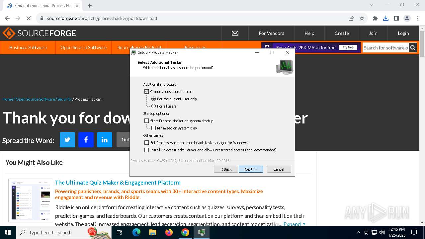425x239 pixels.
Task: Click the browser address bar
Action: pos(193,18)
